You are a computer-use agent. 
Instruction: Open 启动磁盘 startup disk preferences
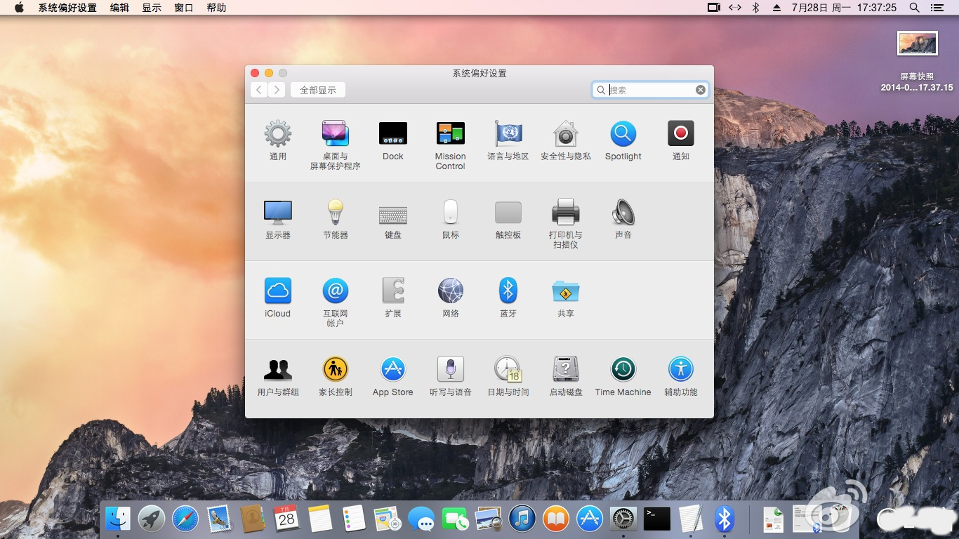tap(566, 369)
